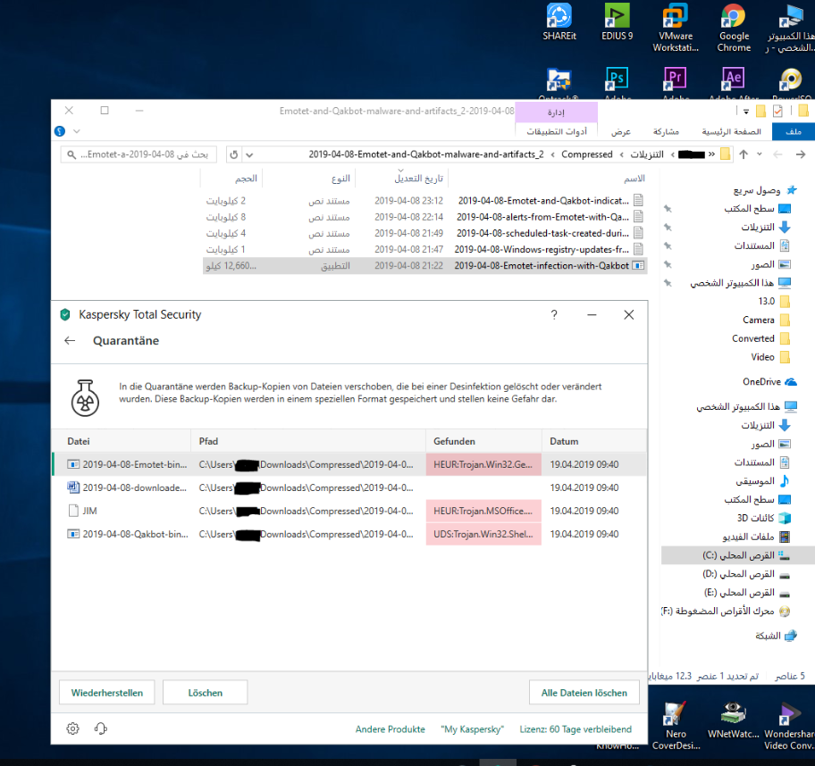Click Explorer up-directory arrow
The height and width of the screenshot is (766, 815).
(x=744, y=154)
